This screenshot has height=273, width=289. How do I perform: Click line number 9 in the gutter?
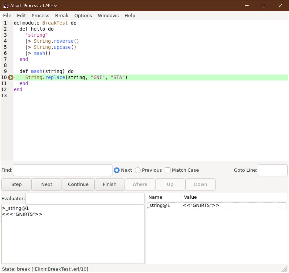point(5,71)
